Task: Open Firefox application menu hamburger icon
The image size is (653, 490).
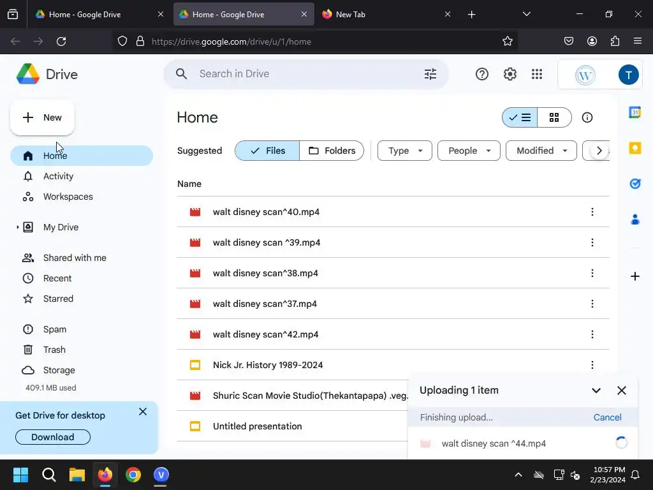Action: pyautogui.click(x=638, y=41)
